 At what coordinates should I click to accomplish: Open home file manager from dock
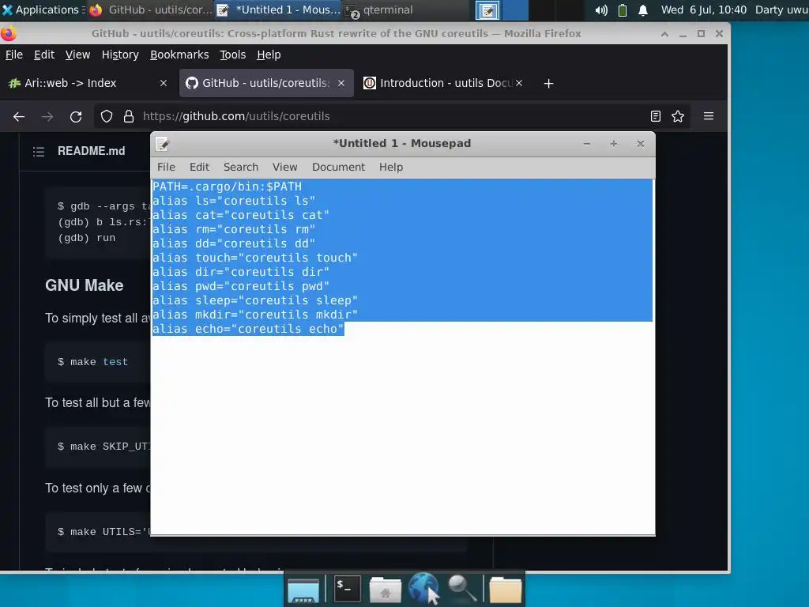pyautogui.click(x=385, y=590)
